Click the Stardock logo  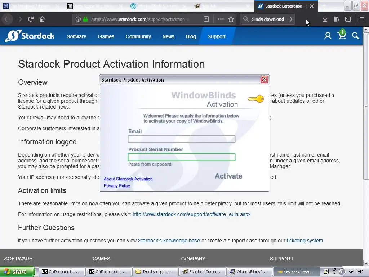pos(30,36)
